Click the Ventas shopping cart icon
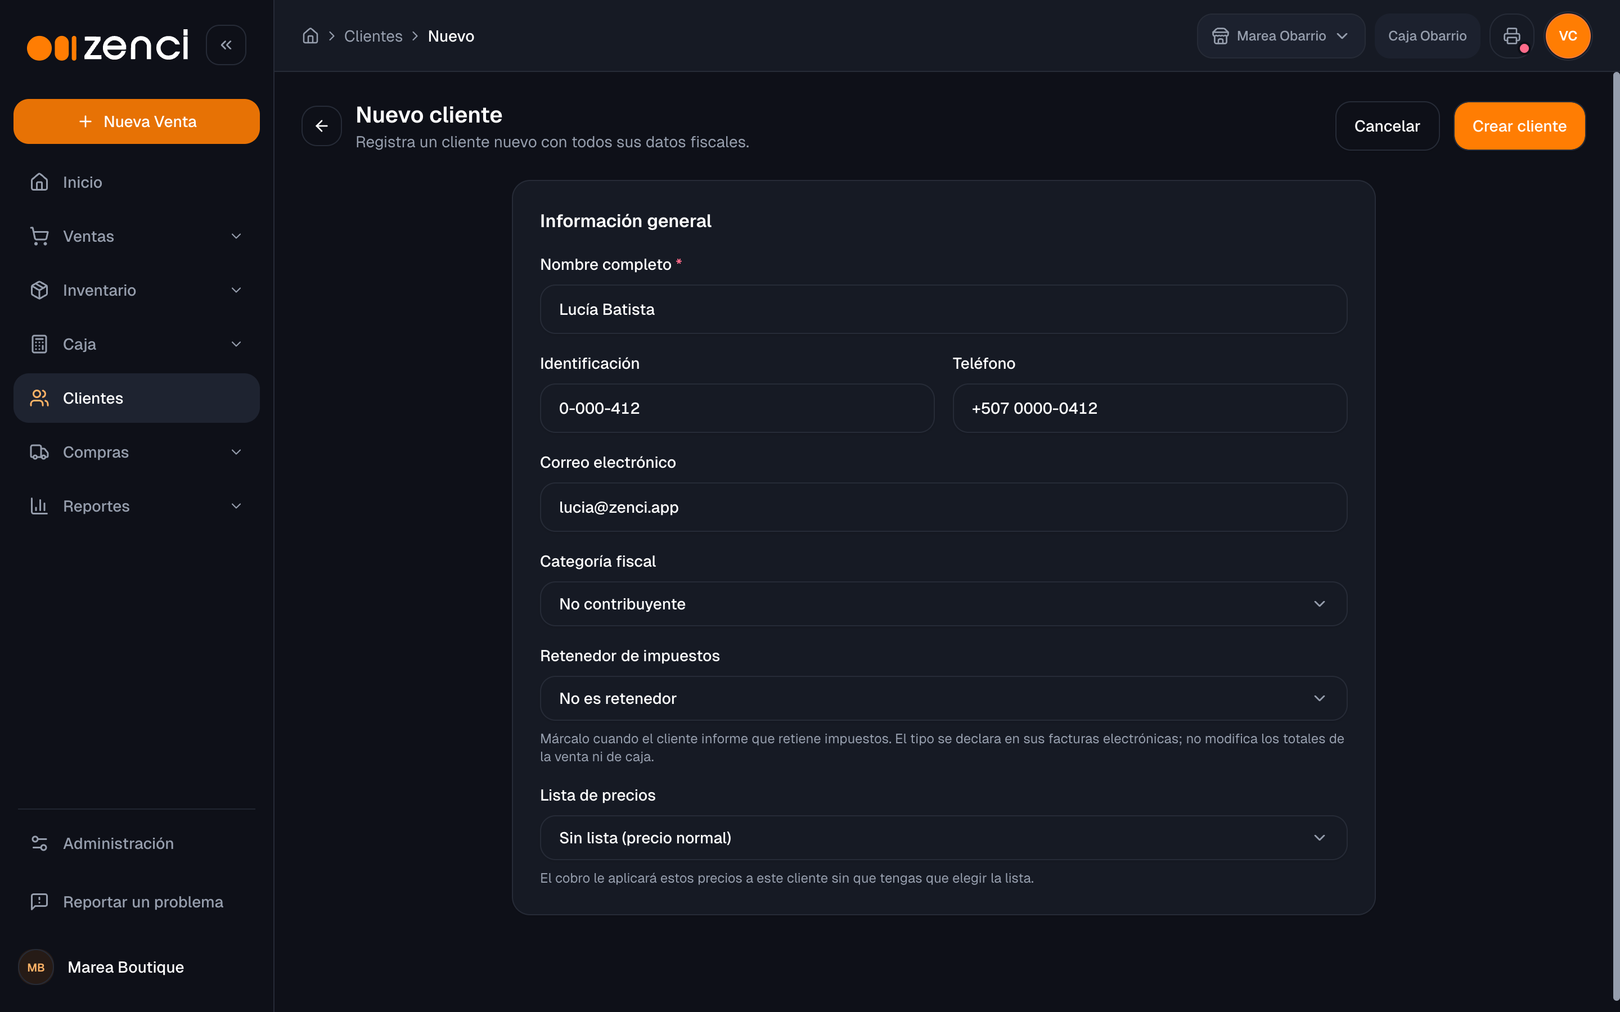 tap(39, 236)
